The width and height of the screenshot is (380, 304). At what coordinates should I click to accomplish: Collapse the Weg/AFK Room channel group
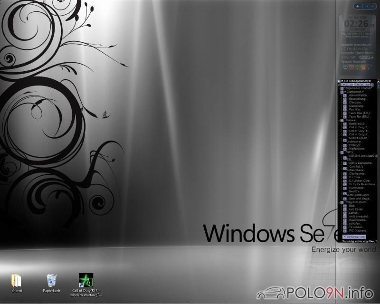click(340, 202)
